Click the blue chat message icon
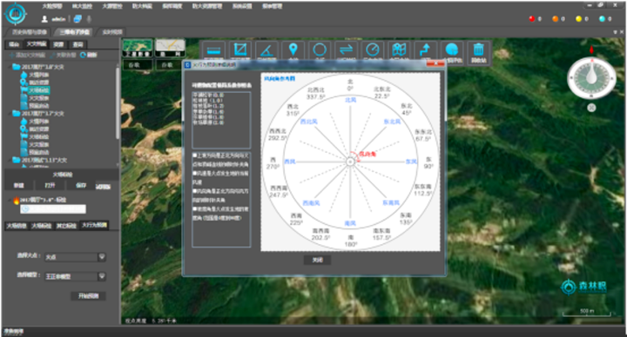Screen dimensions: 627x337 pos(78,19)
